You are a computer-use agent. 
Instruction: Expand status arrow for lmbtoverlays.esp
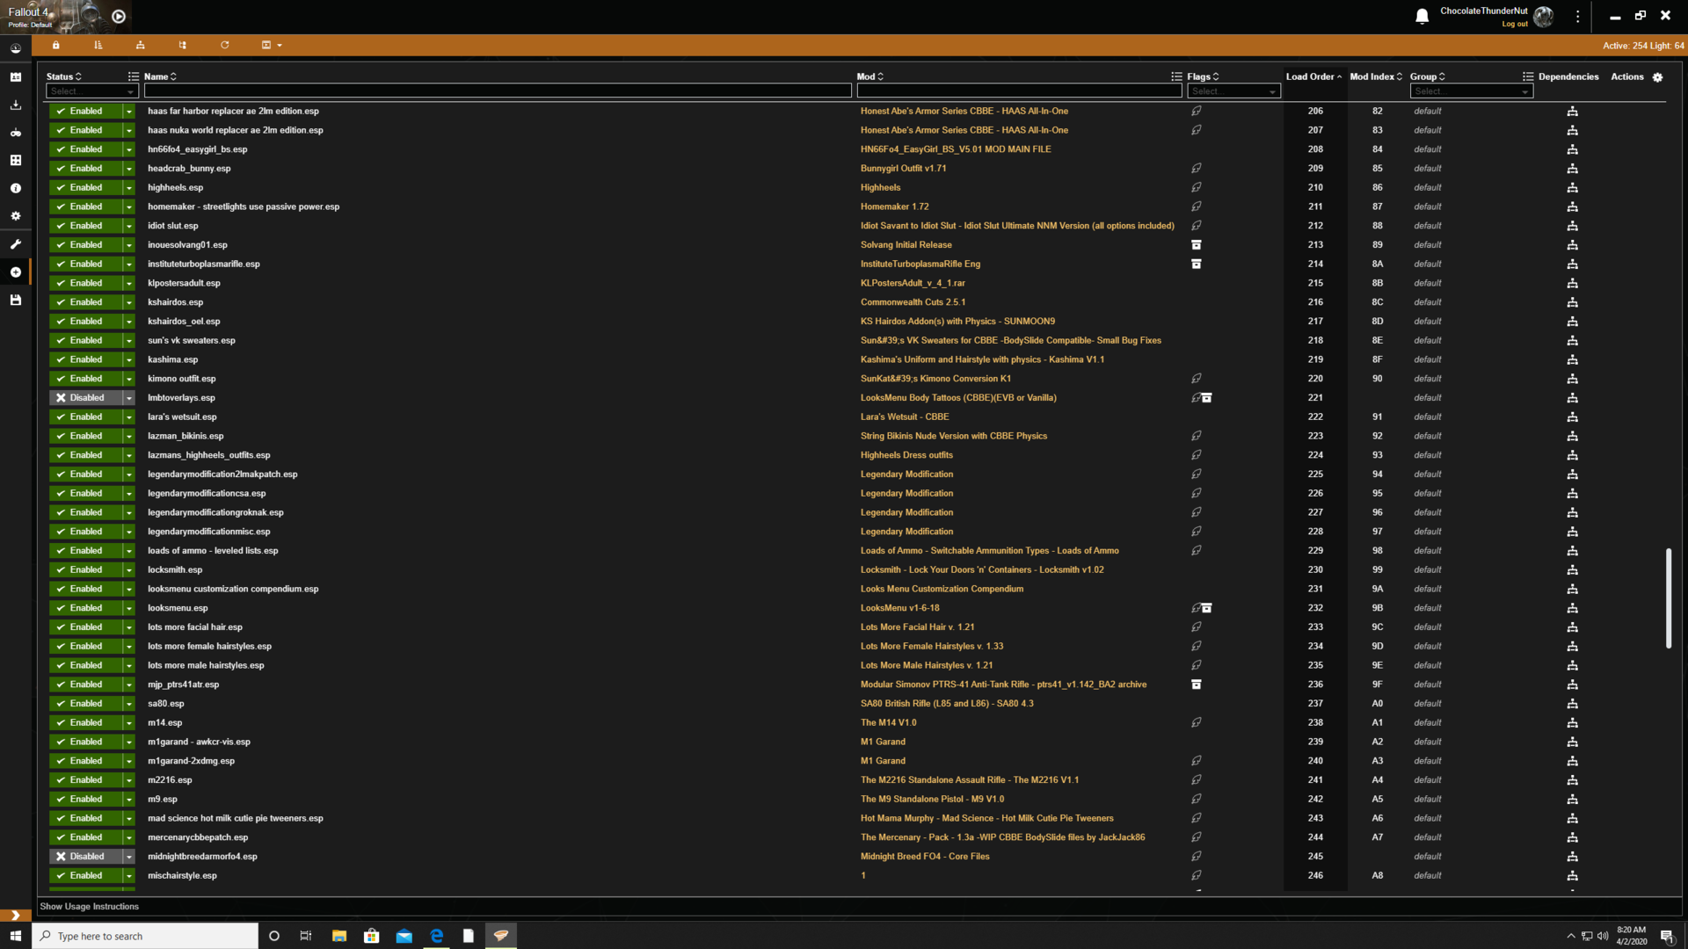[x=128, y=398]
